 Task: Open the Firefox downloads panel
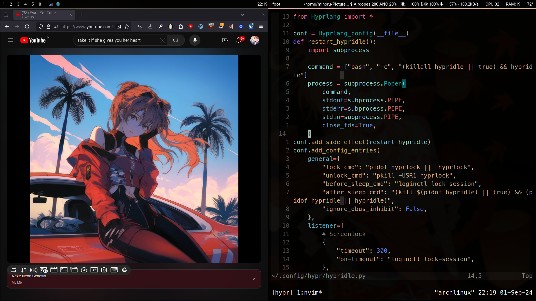tap(150, 26)
